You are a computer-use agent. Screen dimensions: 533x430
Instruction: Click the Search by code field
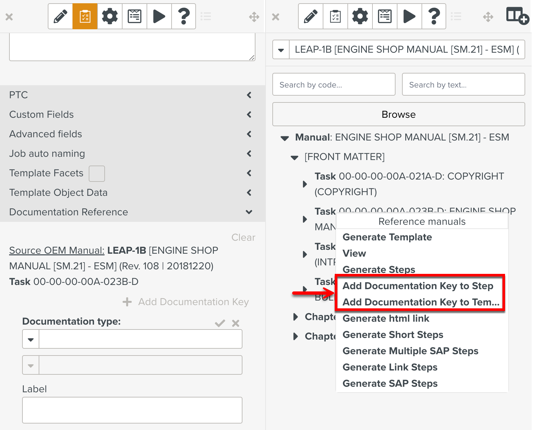[334, 85]
